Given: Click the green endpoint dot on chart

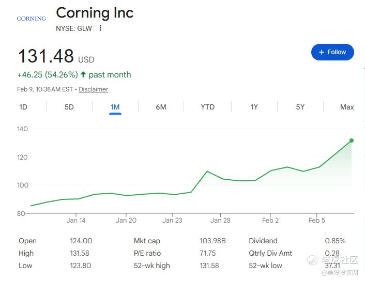Looking at the screenshot, I should [352, 140].
